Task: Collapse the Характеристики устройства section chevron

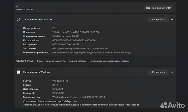Action: click(172, 19)
